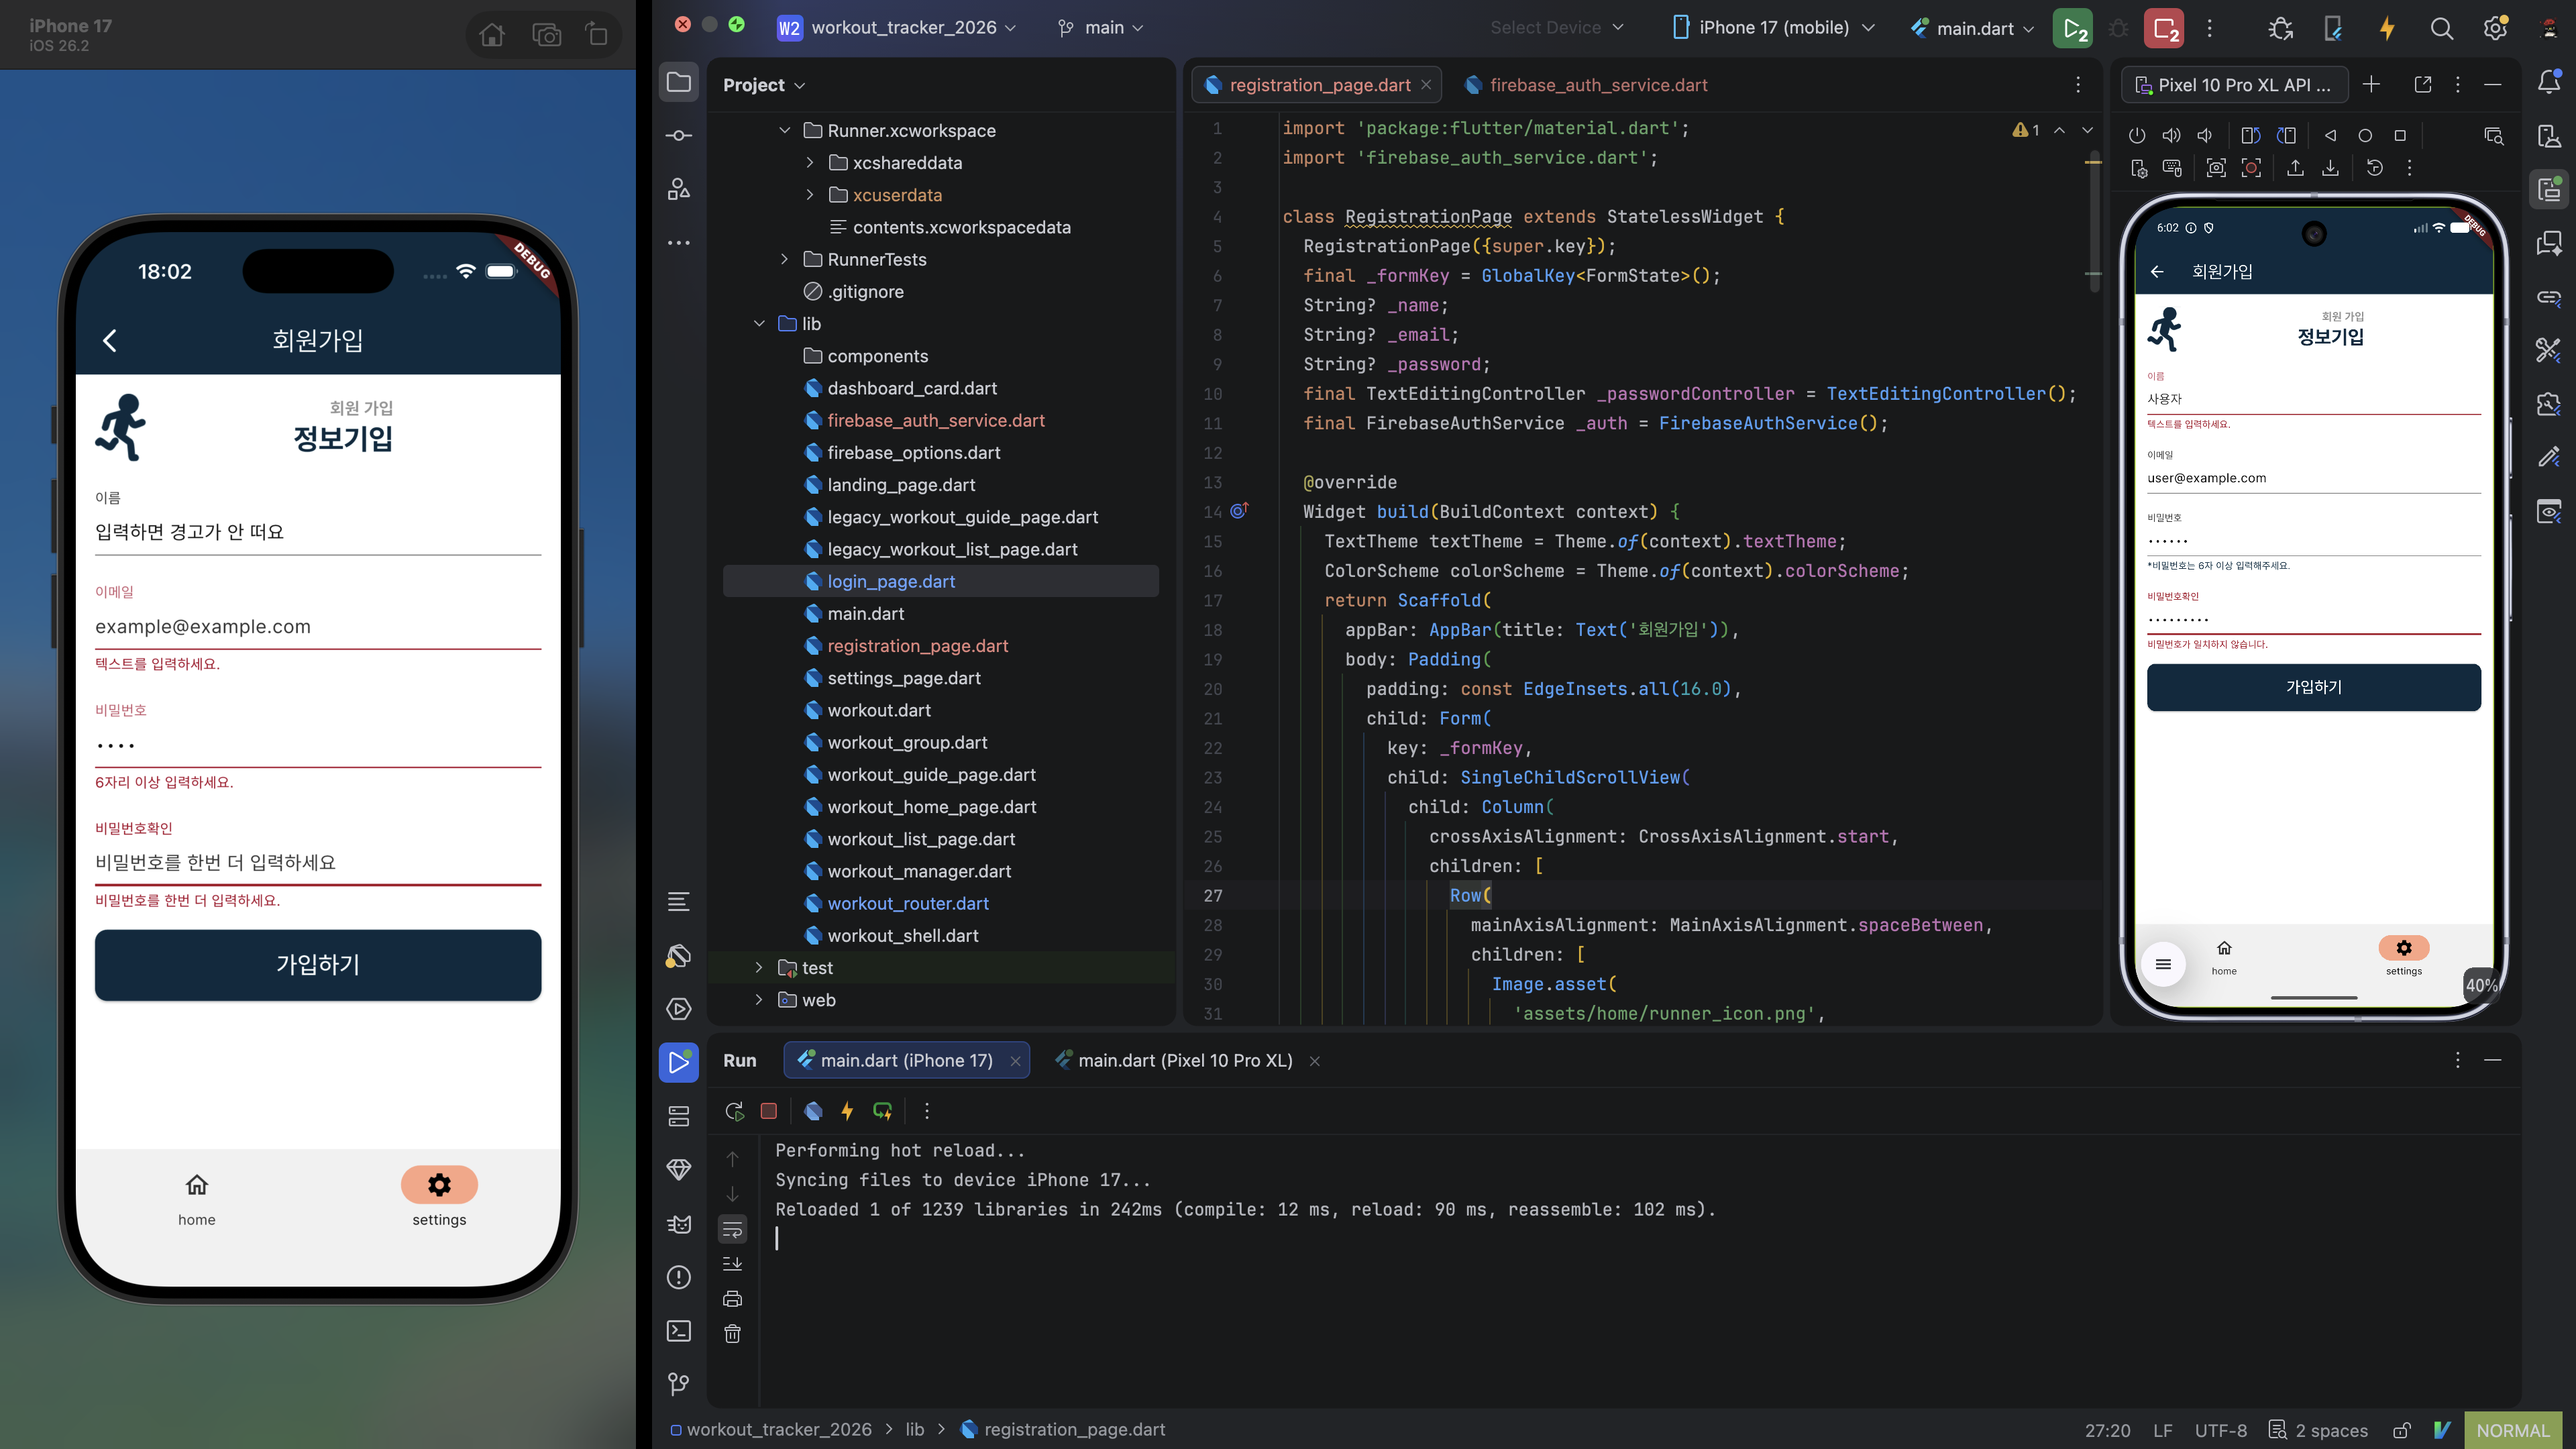
Task: Clear console with trash icon
Action: tap(732, 1334)
